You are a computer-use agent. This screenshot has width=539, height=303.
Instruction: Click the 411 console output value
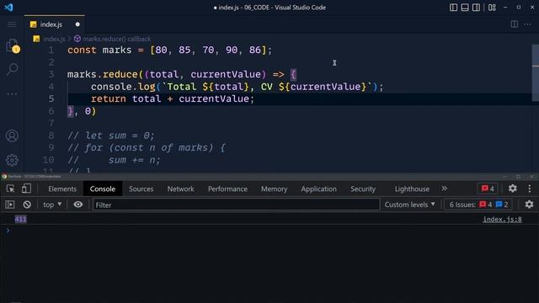pos(20,219)
